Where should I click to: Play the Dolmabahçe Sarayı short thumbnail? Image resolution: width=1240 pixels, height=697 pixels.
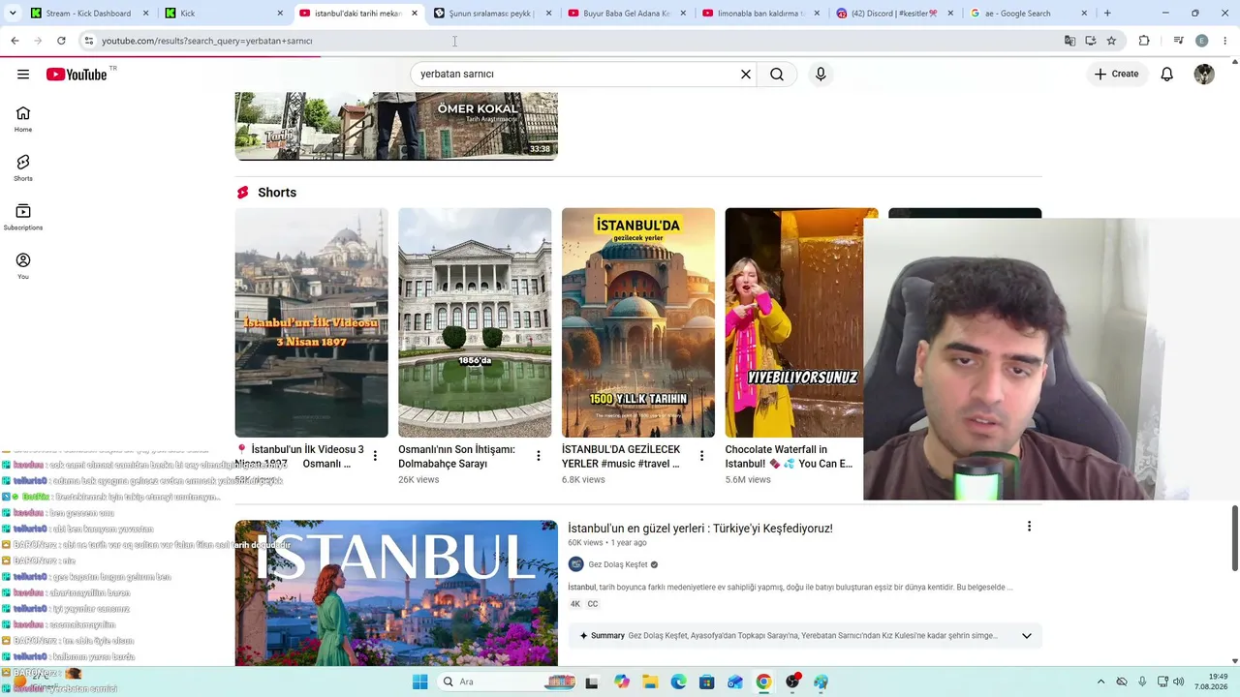point(475,322)
